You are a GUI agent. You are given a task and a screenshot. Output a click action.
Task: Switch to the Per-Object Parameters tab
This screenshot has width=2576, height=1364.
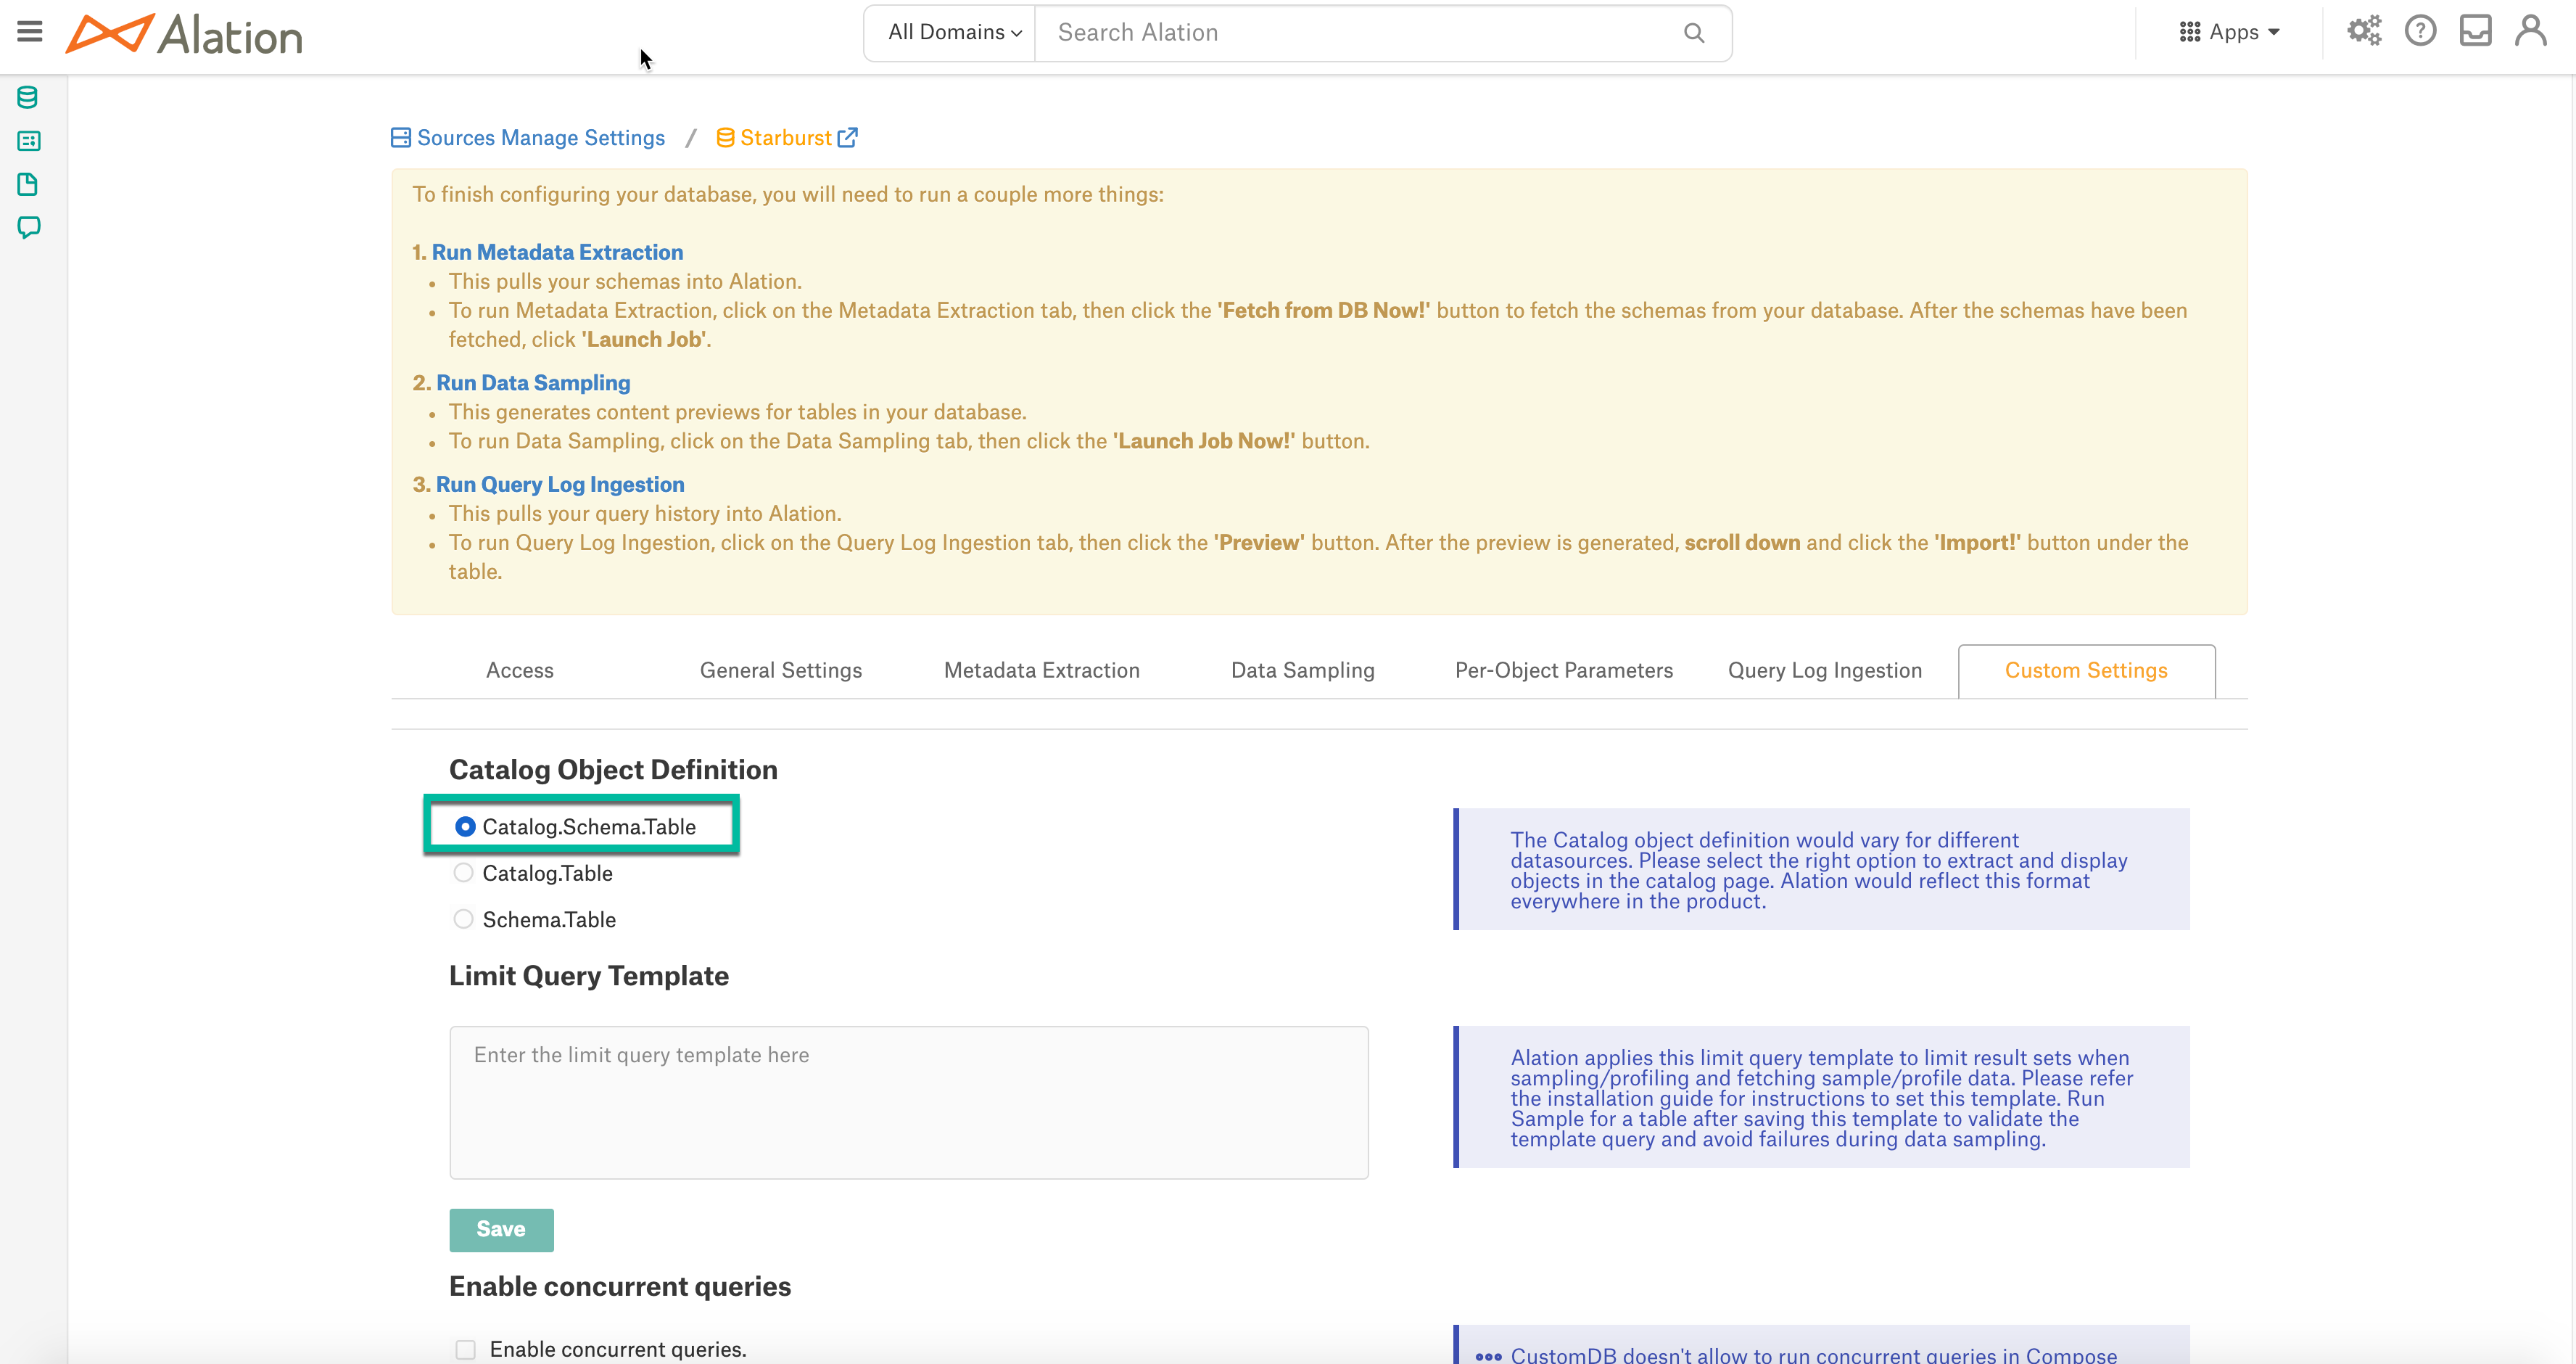[1564, 670]
